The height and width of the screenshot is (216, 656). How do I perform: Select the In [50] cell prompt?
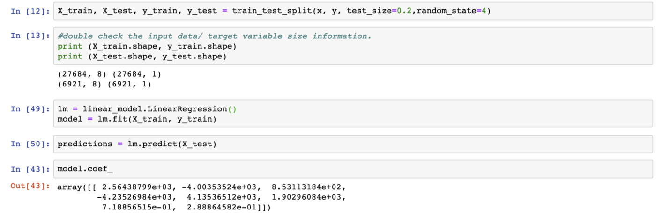click(x=30, y=144)
